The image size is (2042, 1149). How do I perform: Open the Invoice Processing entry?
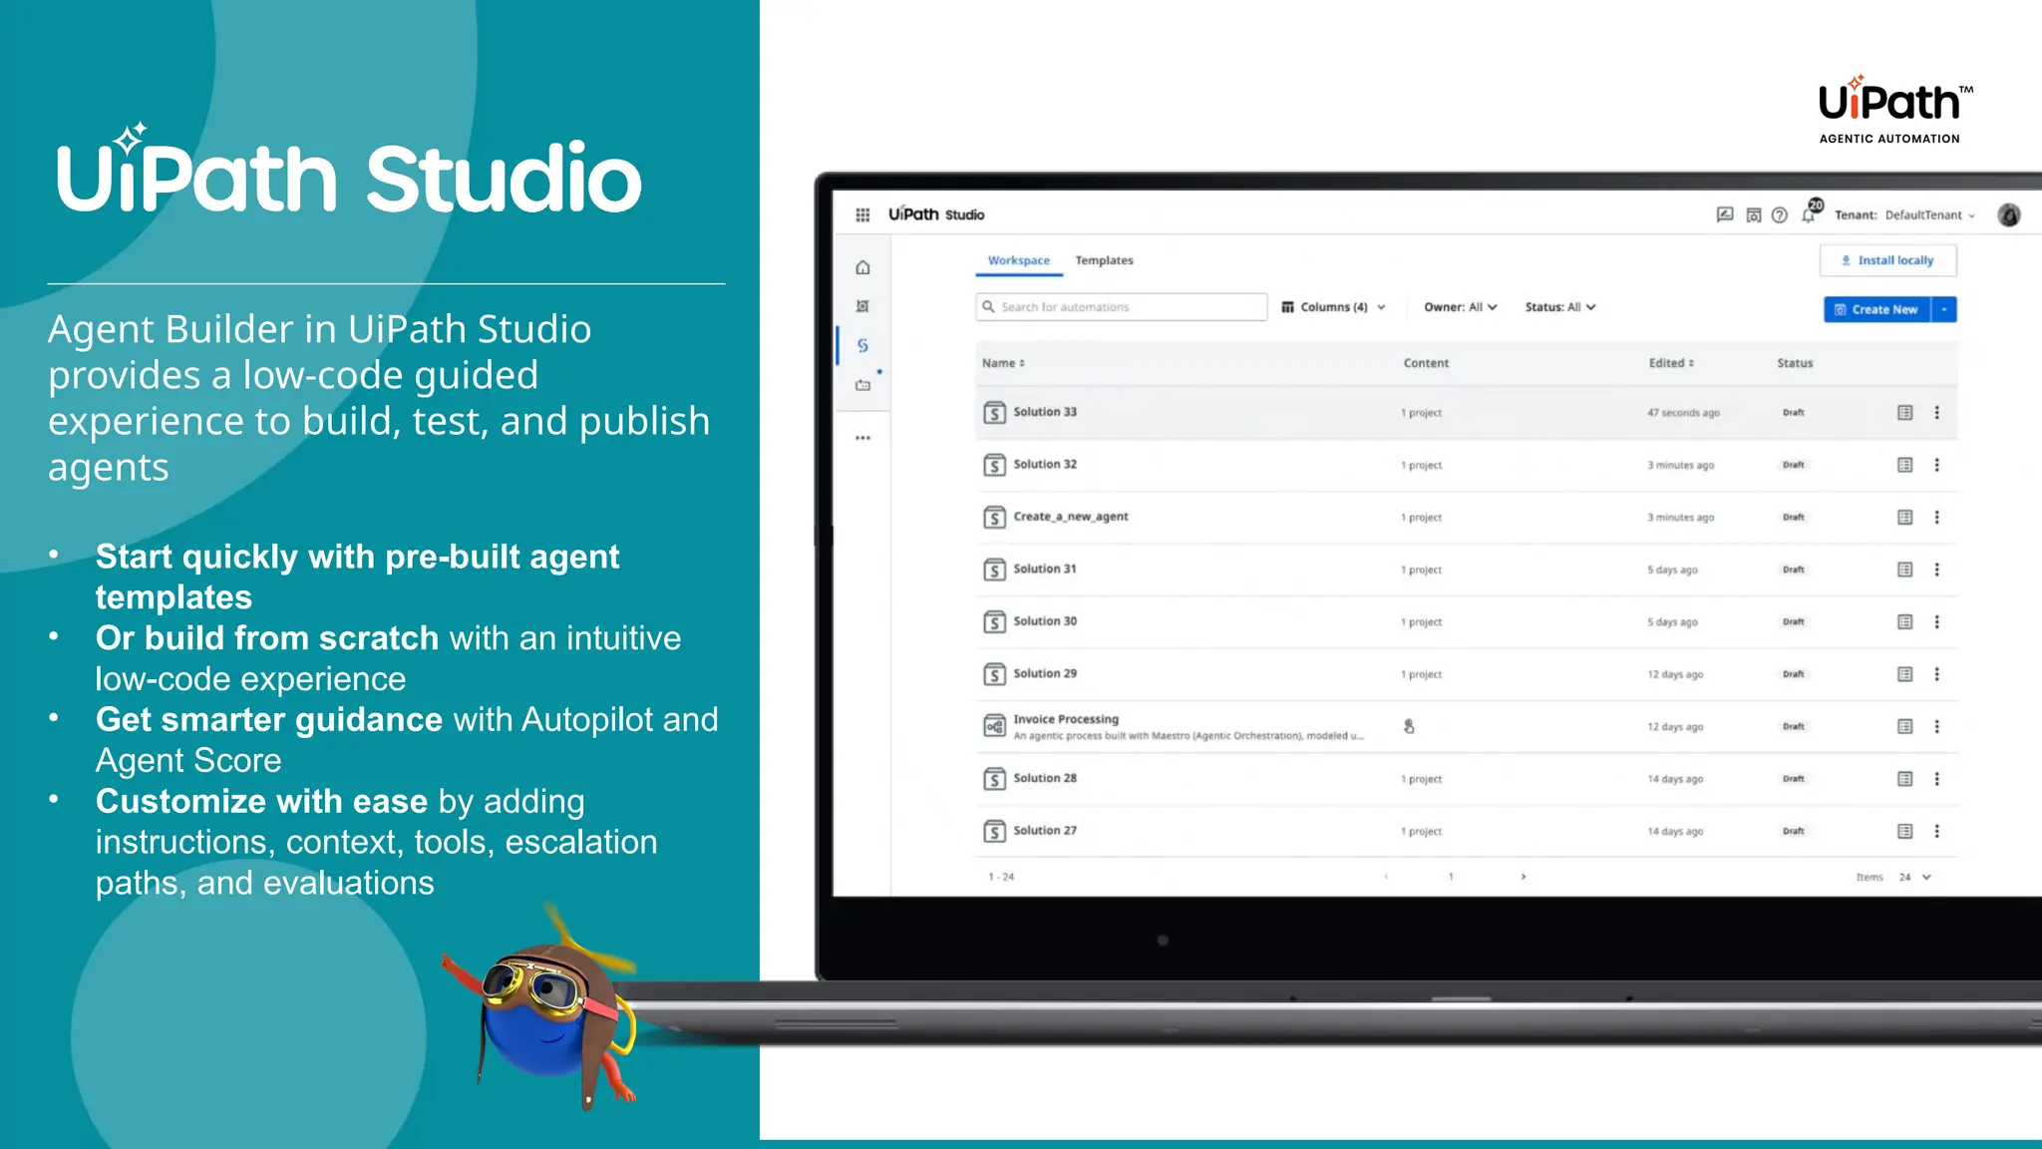tap(1466, 727)
